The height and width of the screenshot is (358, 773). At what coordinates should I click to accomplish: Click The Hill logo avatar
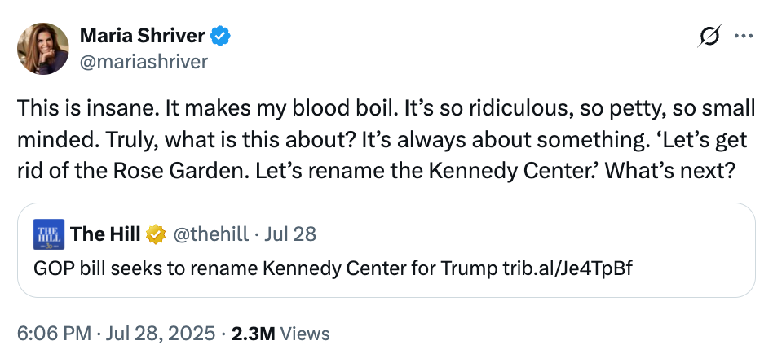tap(48, 235)
